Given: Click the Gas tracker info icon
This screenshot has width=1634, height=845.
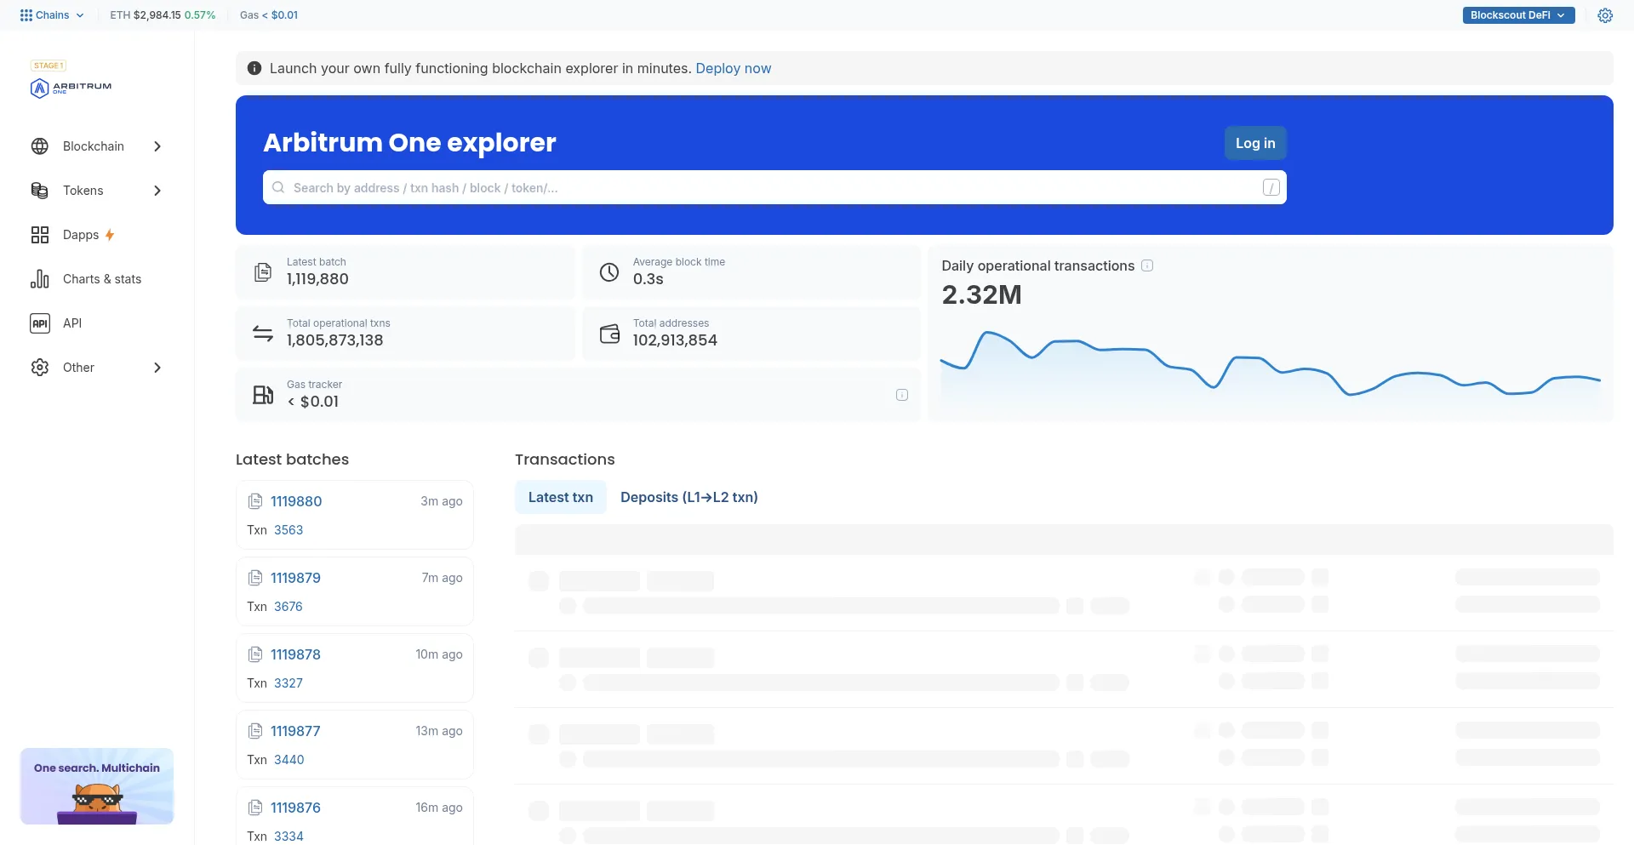Looking at the screenshot, I should click(x=902, y=394).
